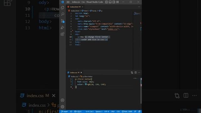Toggle the bottom panel layout icon

(110, 2)
